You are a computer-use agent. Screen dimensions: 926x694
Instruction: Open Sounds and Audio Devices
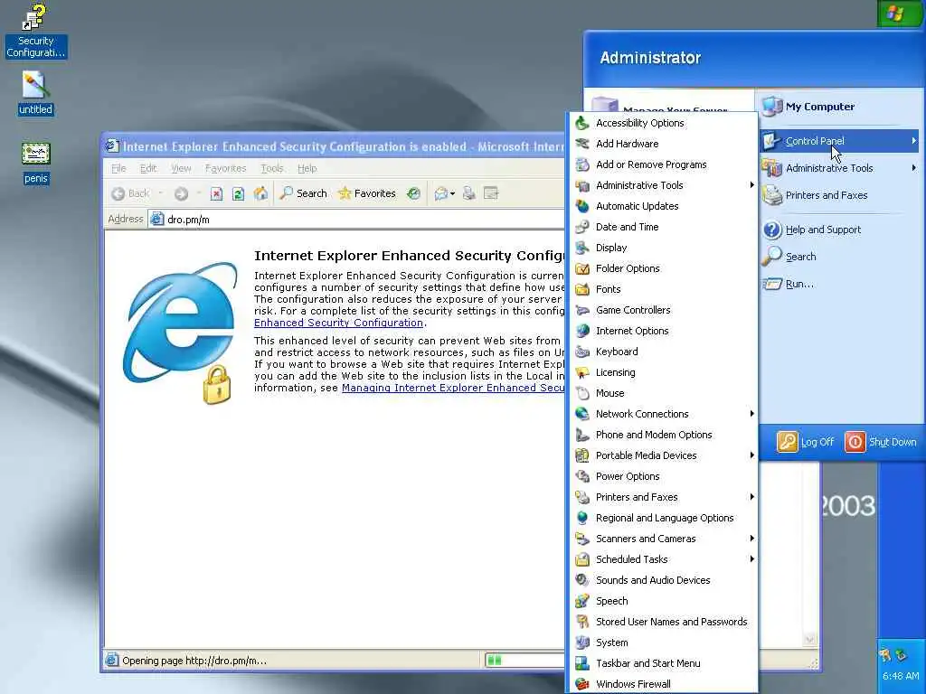tap(662, 580)
